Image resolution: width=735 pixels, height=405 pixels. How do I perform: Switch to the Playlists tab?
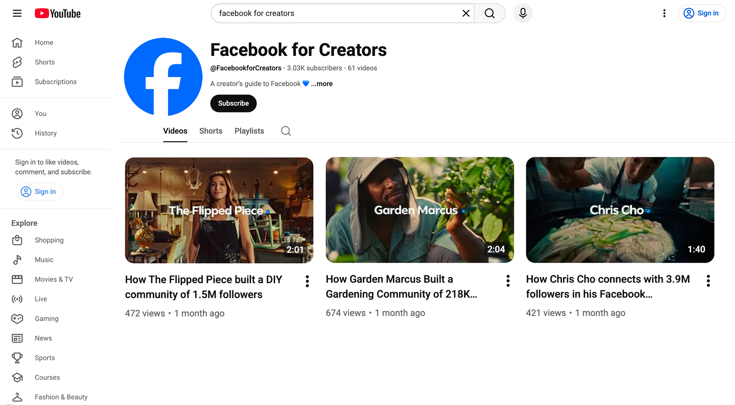249,131
